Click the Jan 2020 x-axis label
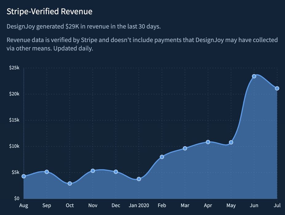 (139, 205)
